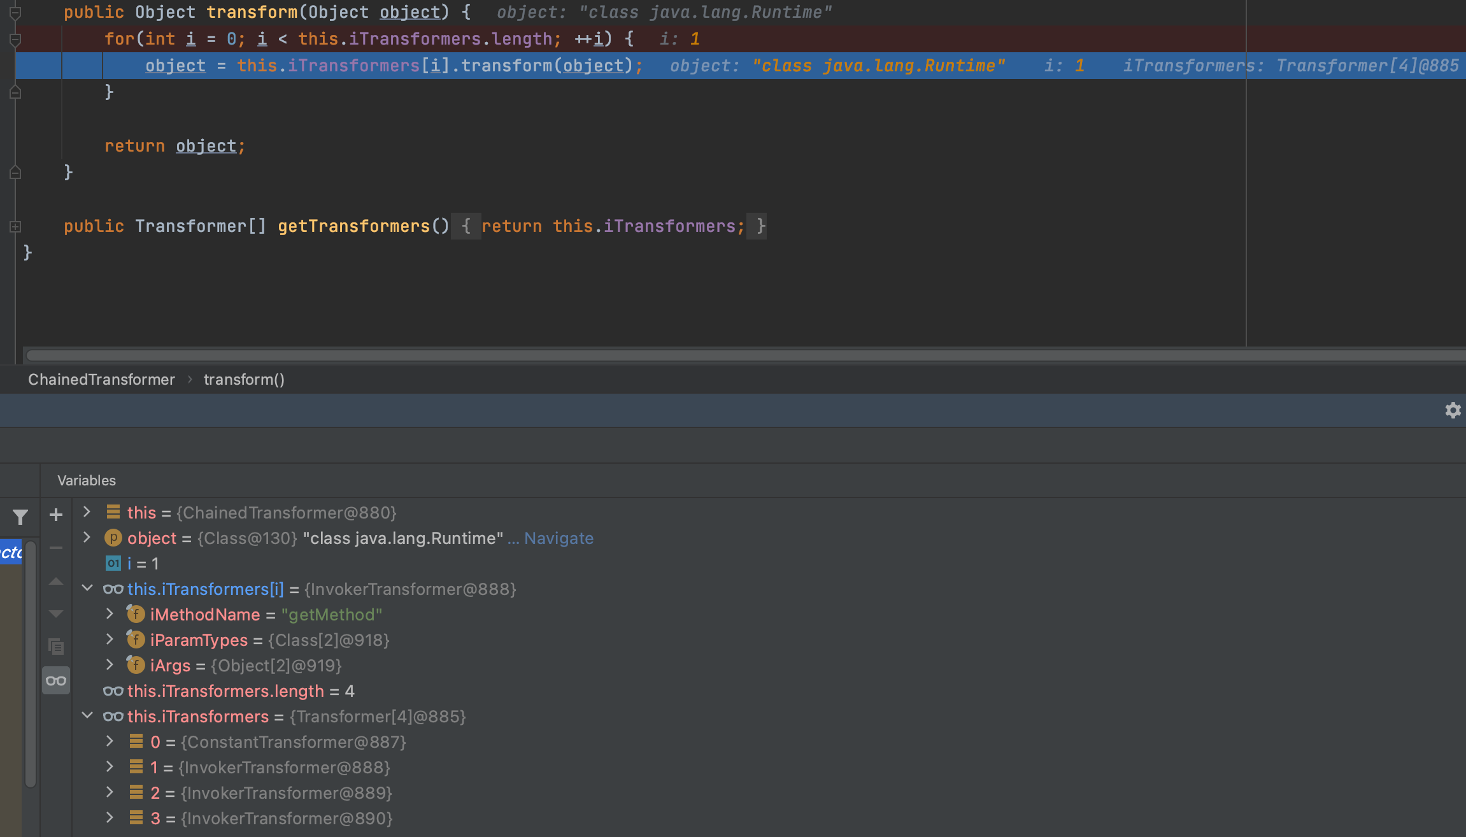Expand the iParamTypes field
The image size is (1466, 837).
(x=110, y=640)
